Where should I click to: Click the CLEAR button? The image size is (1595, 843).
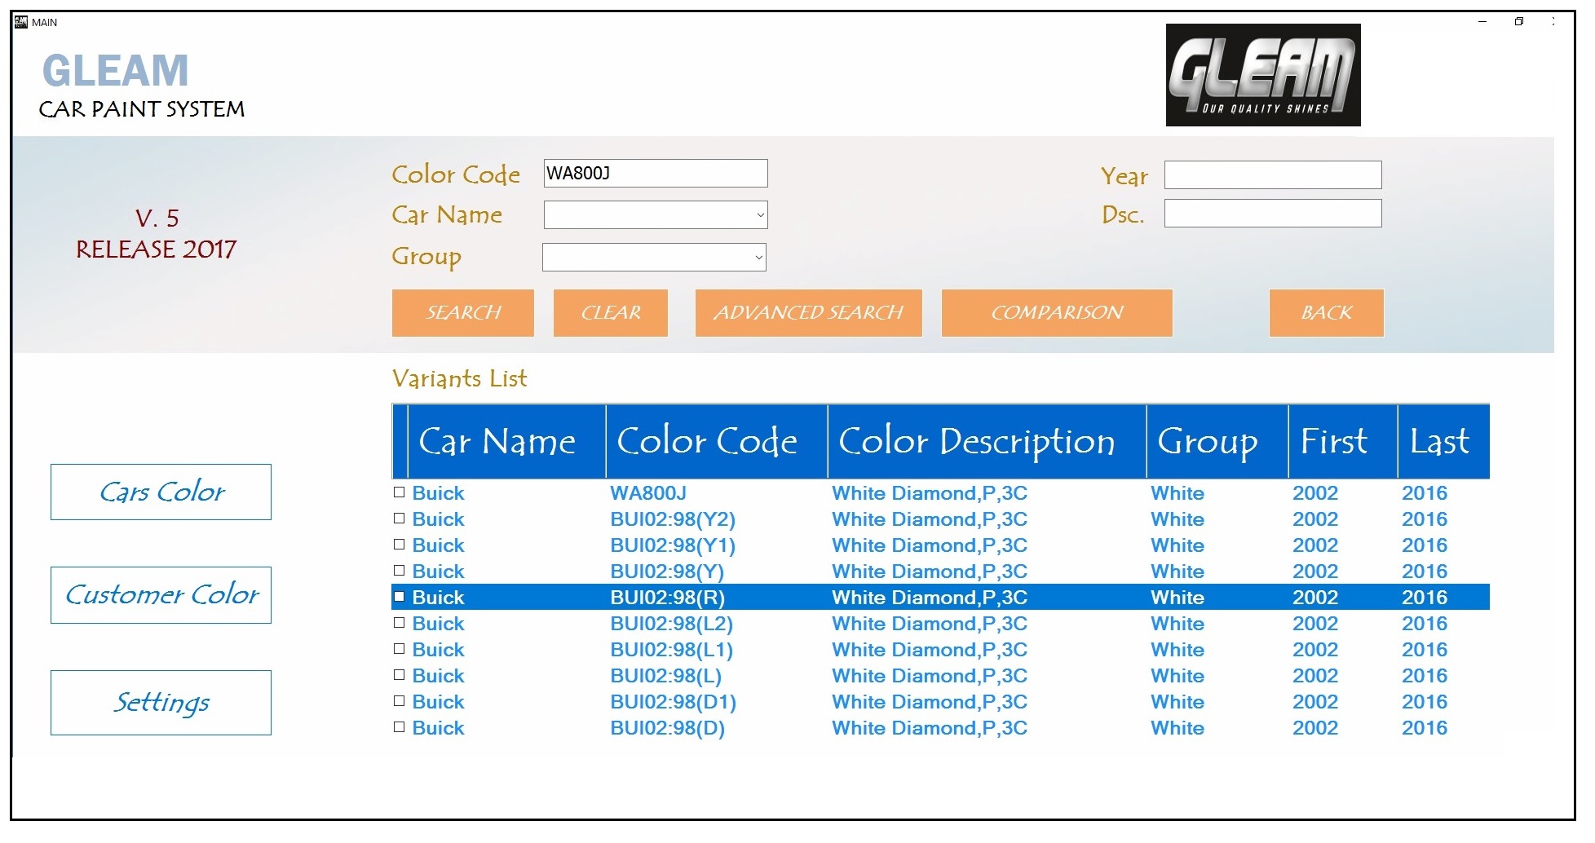click(611, 313)
